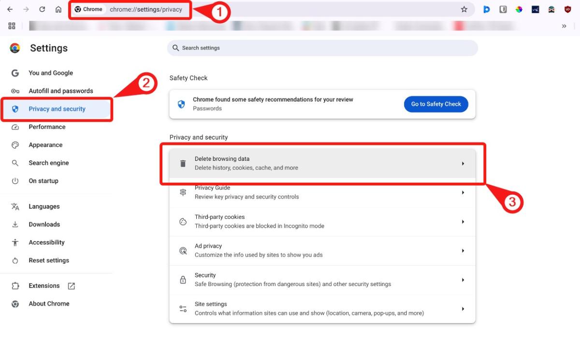This screenshot has width=580, height=344.
Task: Open the Extensions page link
Action: coord(43,286)
